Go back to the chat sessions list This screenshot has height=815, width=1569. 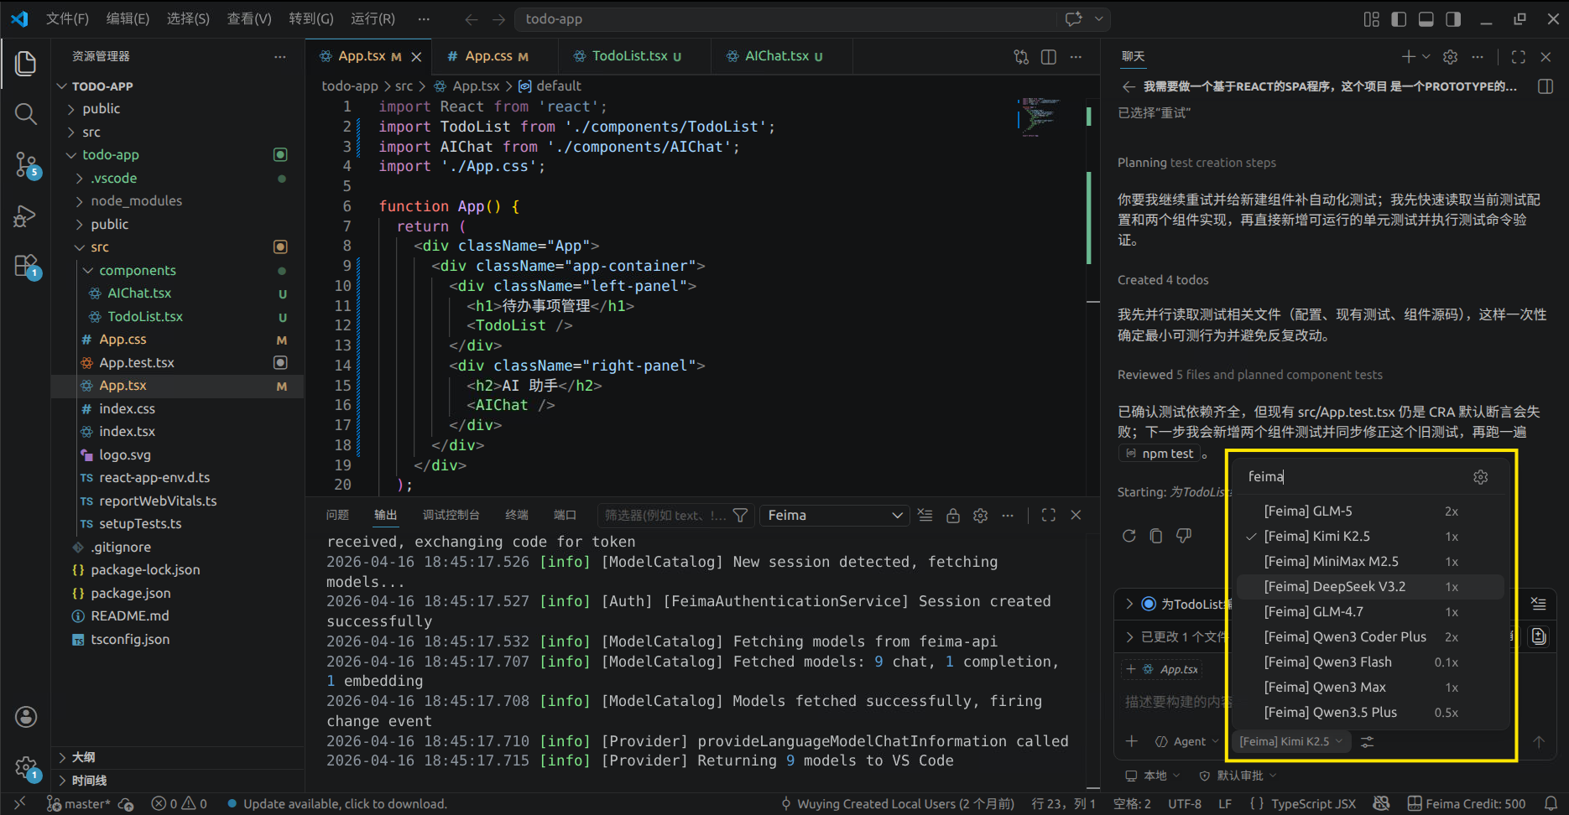click(x=1129, y=86)
